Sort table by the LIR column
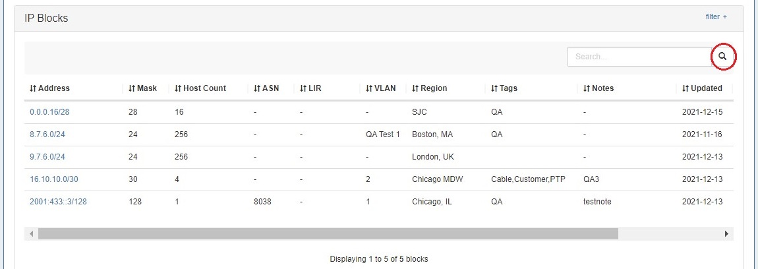The image size is (758, 269). 310,88
